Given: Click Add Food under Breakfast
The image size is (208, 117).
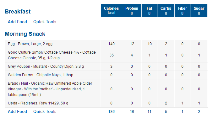Looking at the screenshot, I should coord(17,22).
